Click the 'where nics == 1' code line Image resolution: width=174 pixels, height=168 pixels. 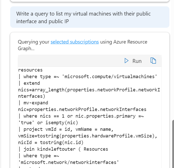click(x=82, y=116)
